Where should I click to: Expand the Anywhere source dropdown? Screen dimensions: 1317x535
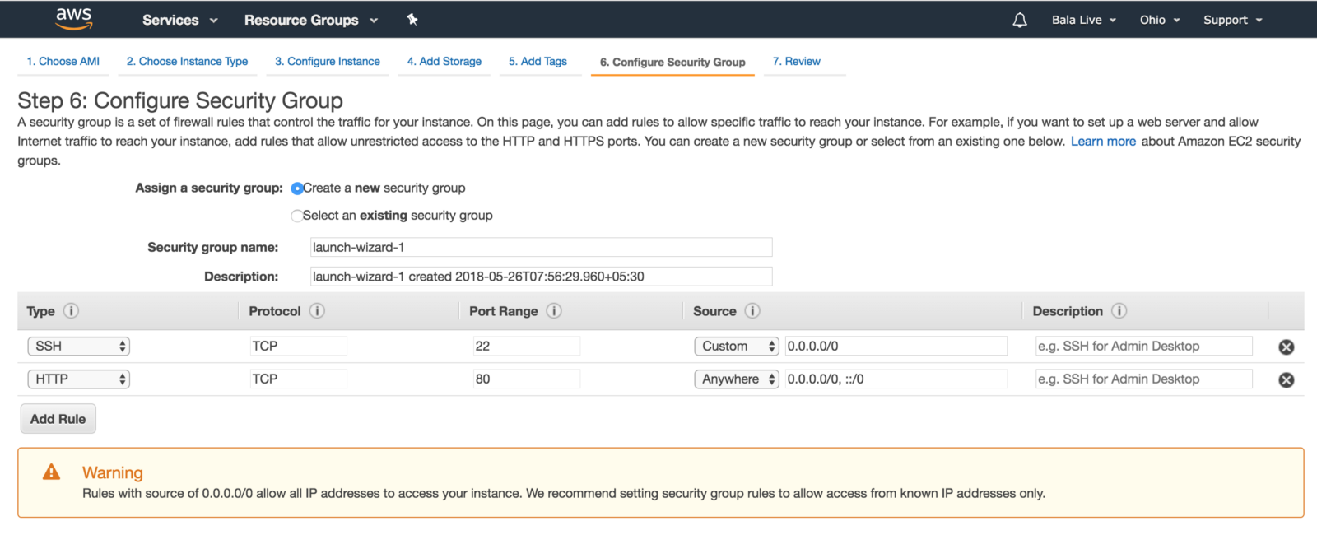point(737,379)
